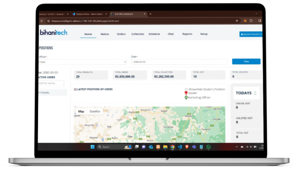Image resolution: width=295 pixels, height=184 pixels.
Task: Open Microsoft Teams from the taskbar
Action: [194, 147]
